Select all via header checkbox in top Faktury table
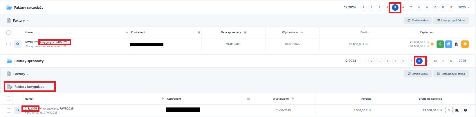This screenshot has height=117, width=476. (9, 32)
